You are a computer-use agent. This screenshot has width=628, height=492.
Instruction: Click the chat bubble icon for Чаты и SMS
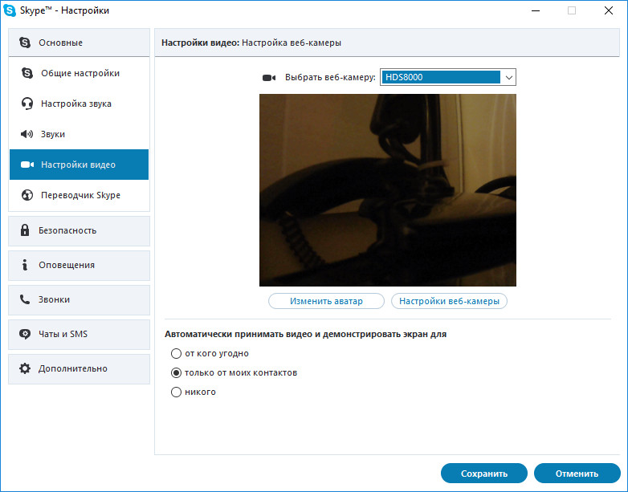[25, 334]
